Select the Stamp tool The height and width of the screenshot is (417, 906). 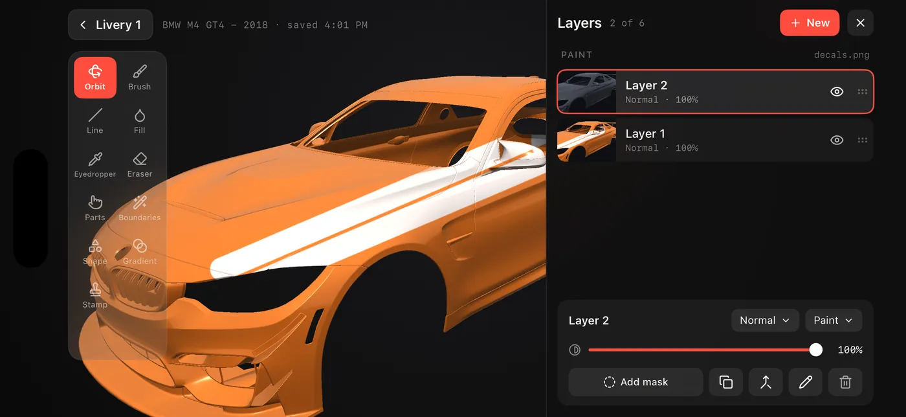(x=95, y=295)
